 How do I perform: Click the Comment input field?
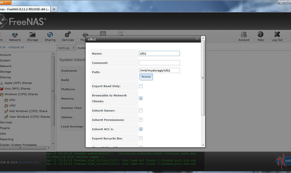pos(159,63)
